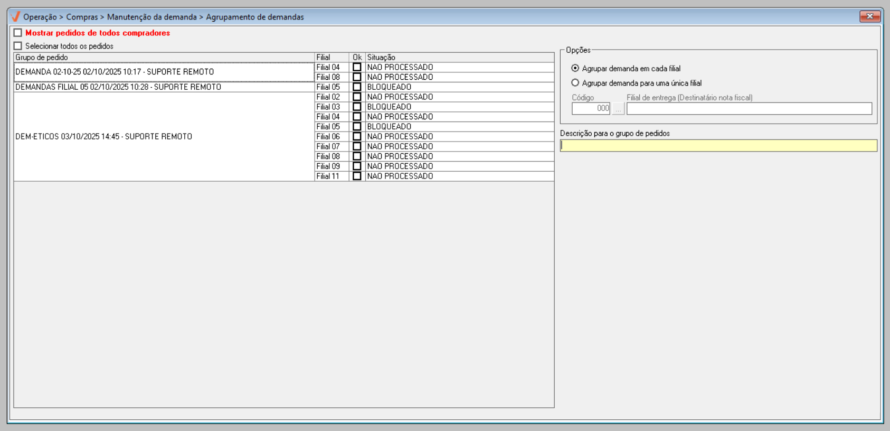This screenshot has width=890, height=431.
Task: Click Descrição para o grupo de pedidos field
Action: click(x=718, y=145)
